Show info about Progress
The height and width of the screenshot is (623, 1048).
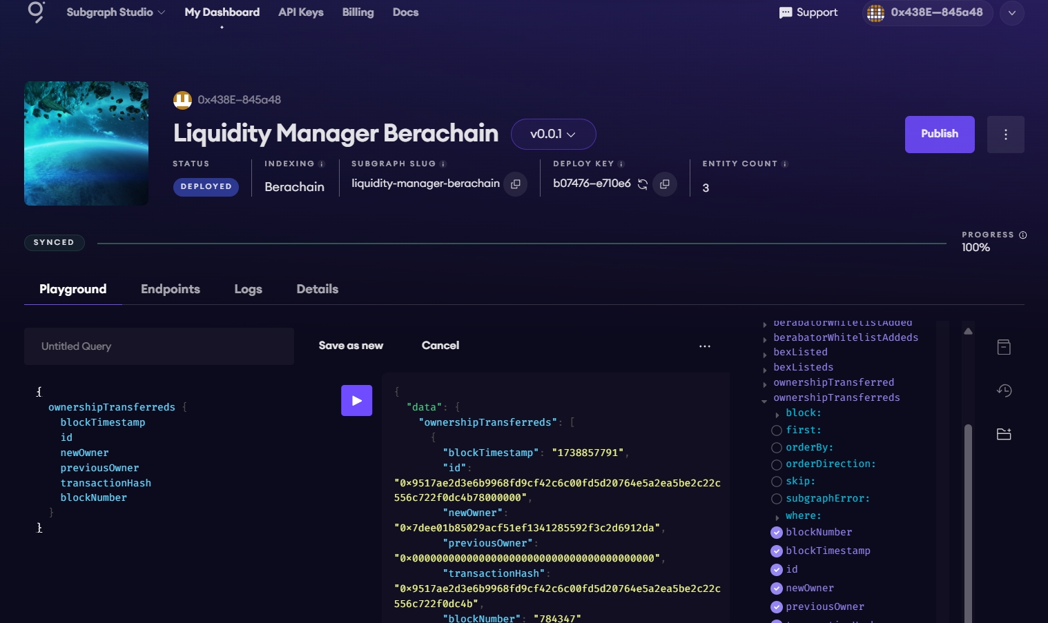1023,235
